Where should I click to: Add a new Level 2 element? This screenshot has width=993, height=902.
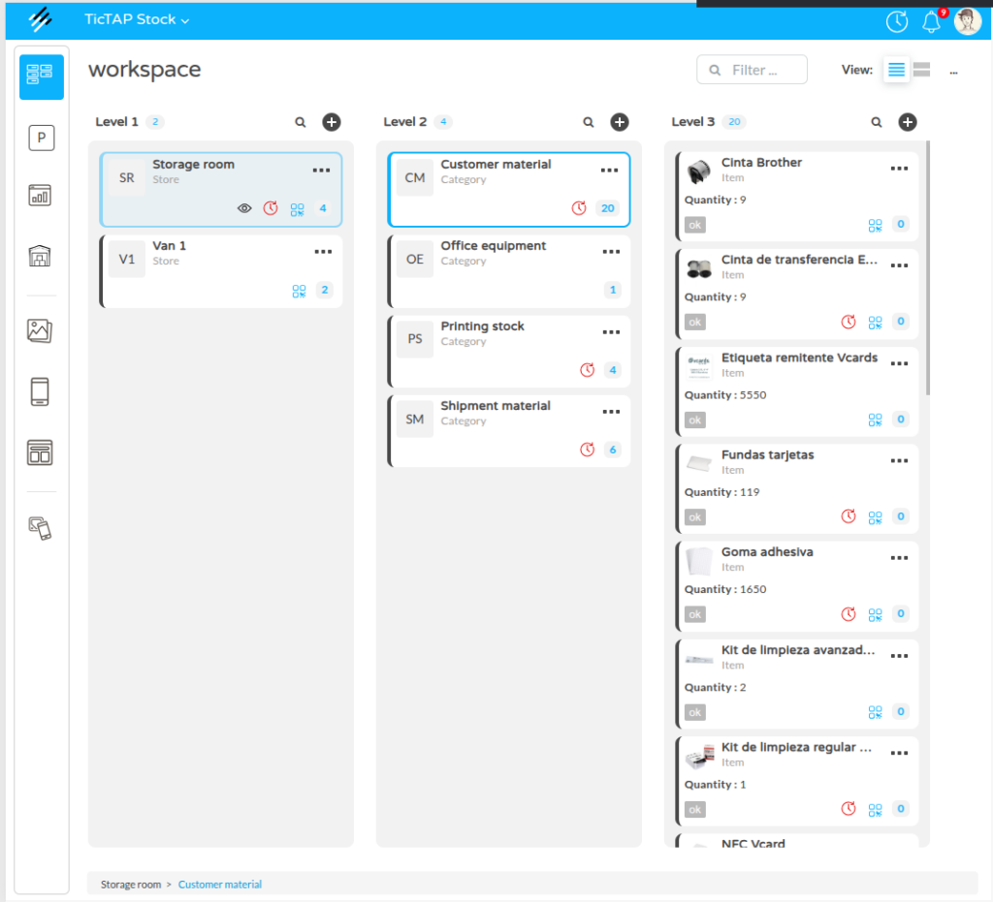click(x=619, y=122)
